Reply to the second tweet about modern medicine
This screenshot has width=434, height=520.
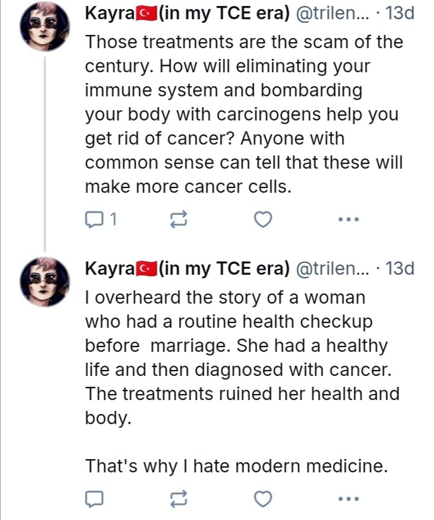95,498
